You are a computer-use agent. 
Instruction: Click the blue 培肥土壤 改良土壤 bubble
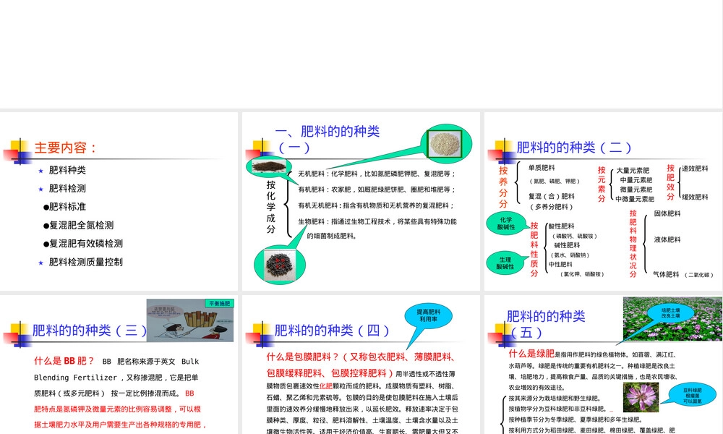point(670,313)
